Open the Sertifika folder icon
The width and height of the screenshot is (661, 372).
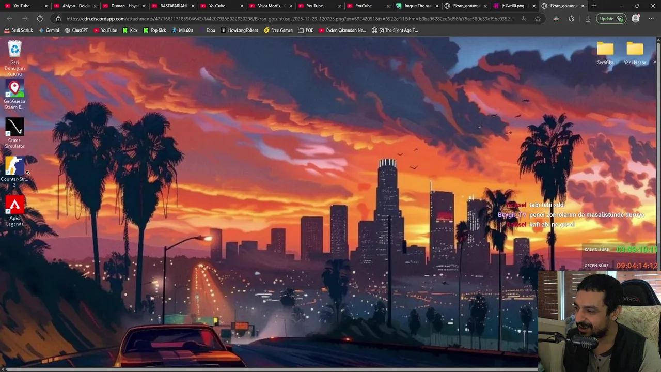605,53
